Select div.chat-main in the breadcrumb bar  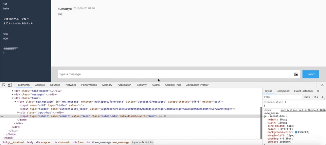click(x=62, y=142)
